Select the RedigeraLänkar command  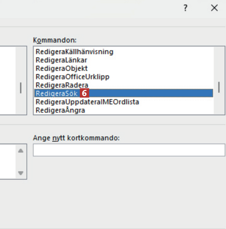[x=61, y=60]
